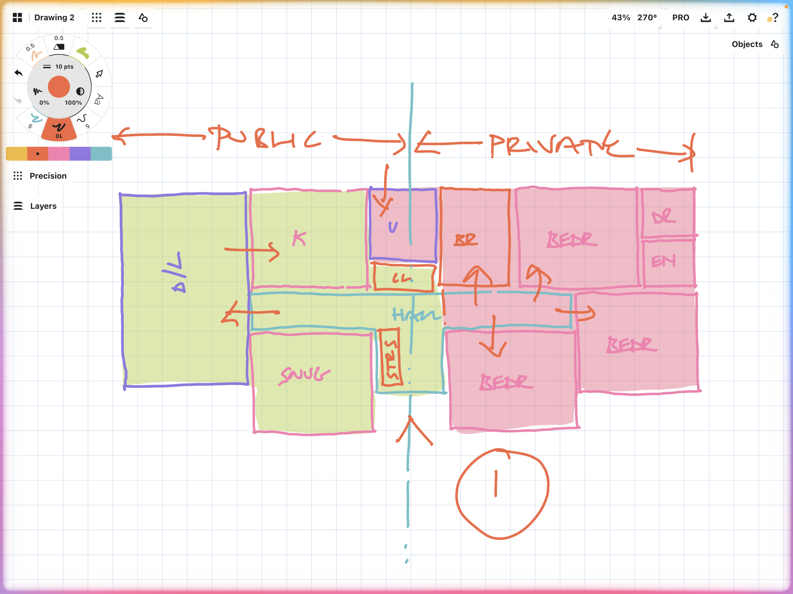Adjust the 10 pts brush size control

(58, 67)
